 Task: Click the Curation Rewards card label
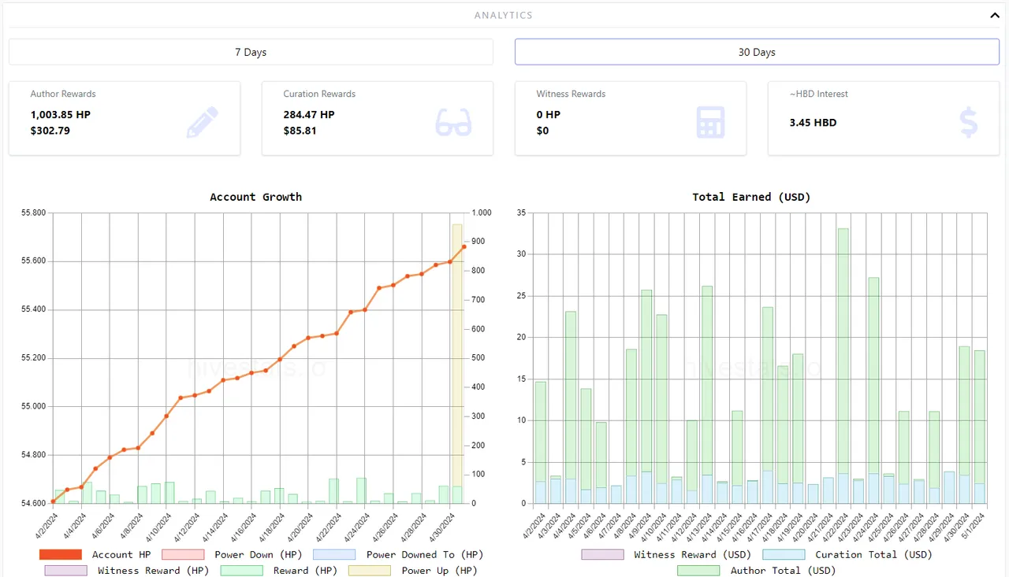point(319,94)
